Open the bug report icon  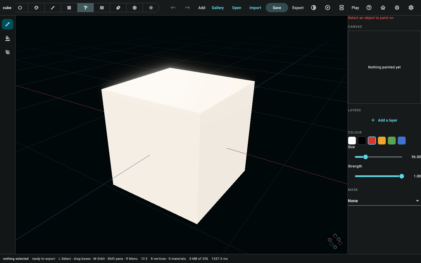tap(397, 8)
